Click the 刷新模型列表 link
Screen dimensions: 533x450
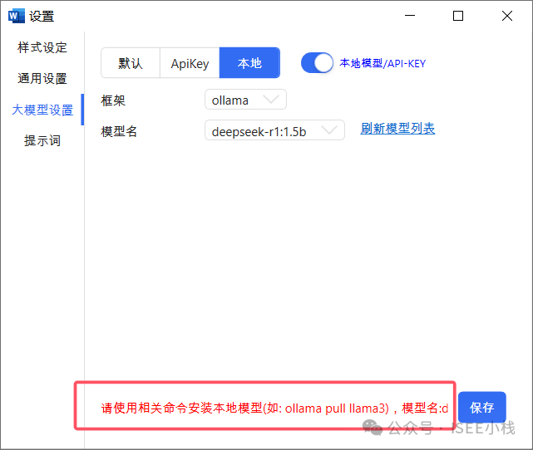point(397,129)
